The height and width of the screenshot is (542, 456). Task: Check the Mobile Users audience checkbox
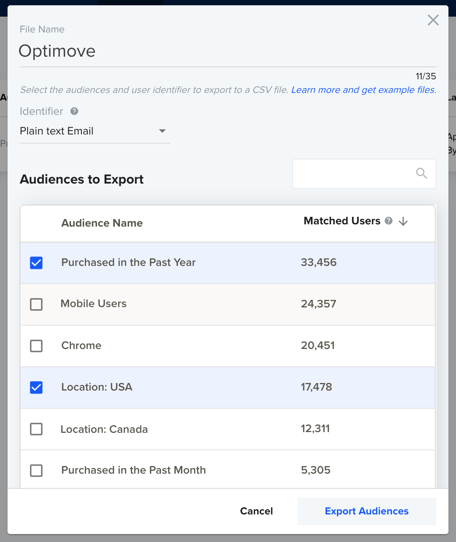click(x=36, y=304)
